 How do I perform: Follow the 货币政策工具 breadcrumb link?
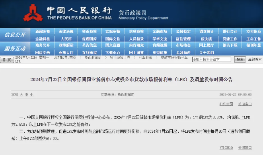[x=120, y=57]
